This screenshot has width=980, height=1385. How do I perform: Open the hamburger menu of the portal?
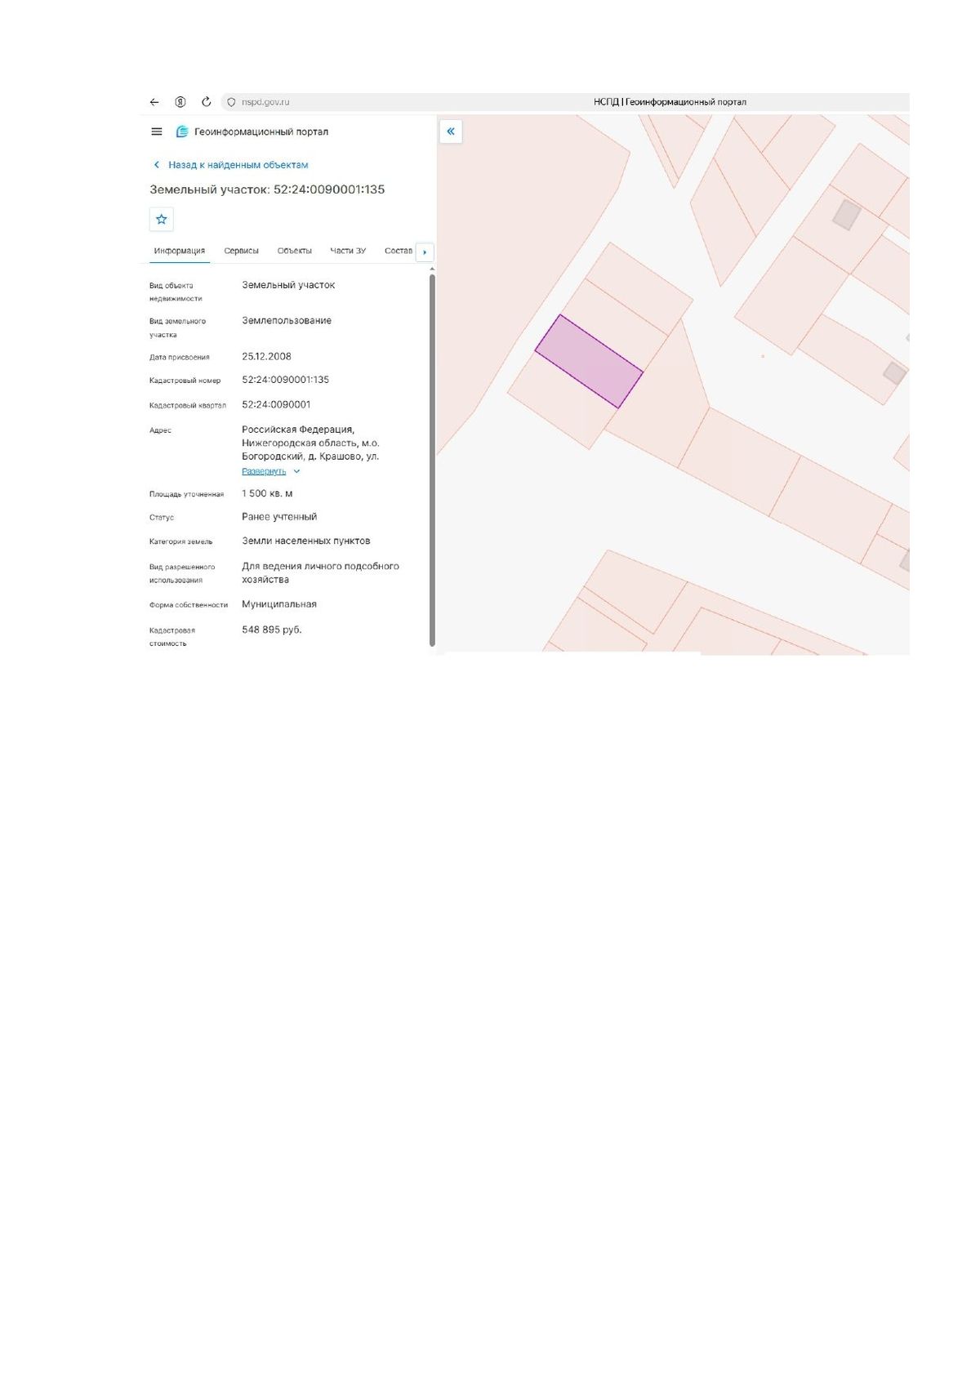coord(157,131)
